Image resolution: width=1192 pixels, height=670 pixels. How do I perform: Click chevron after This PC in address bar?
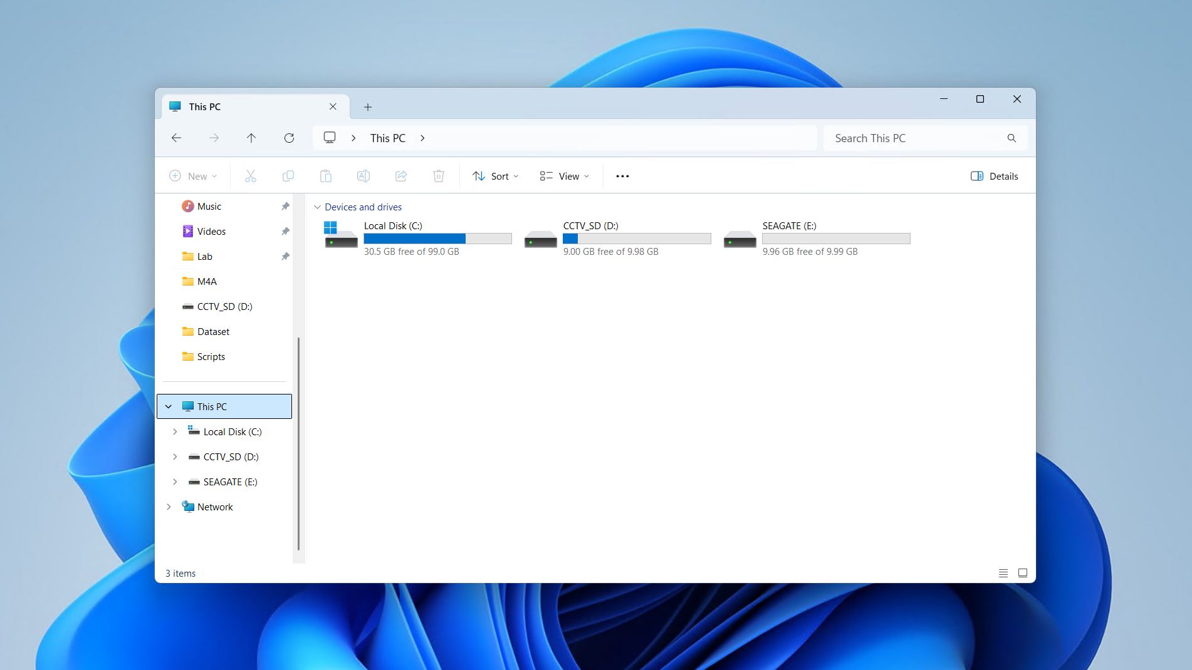(422, 138)
